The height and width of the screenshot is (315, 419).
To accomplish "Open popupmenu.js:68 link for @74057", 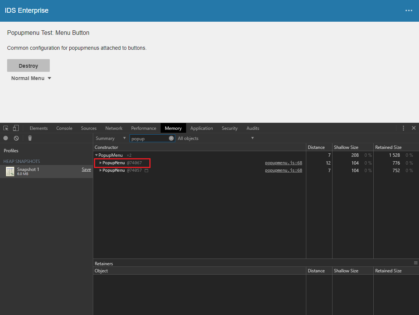I will pos(283,170).
